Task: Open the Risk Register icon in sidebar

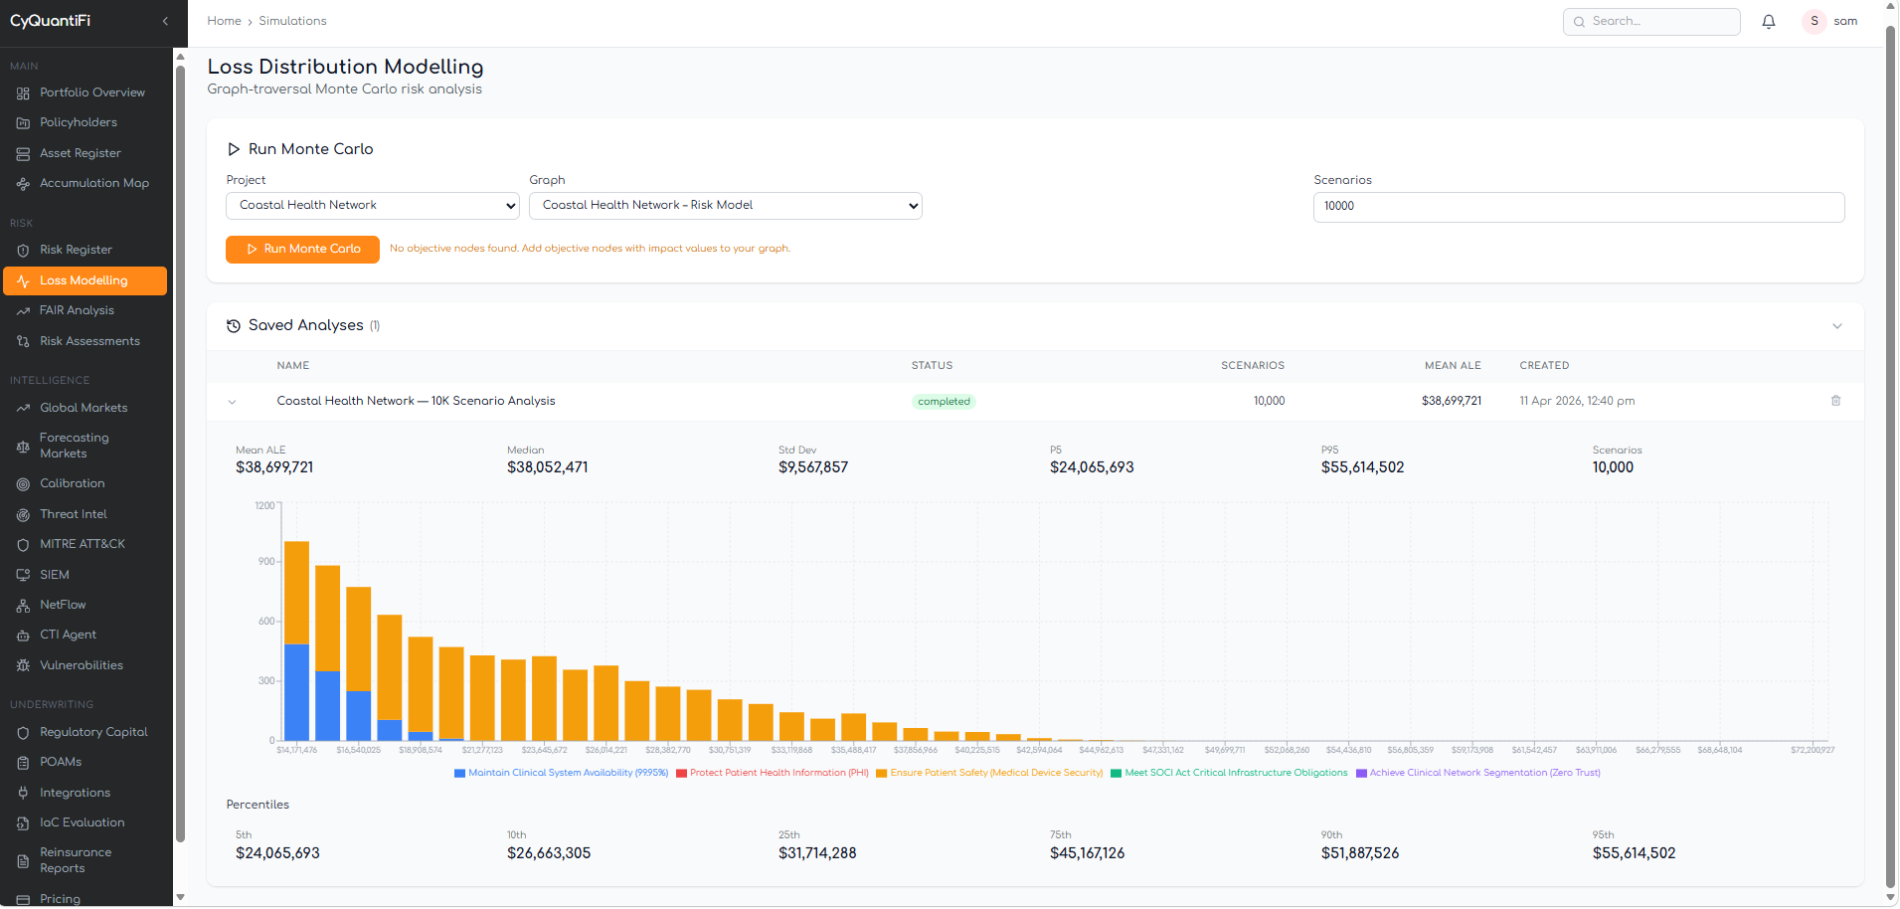Action: coord(23,251)
